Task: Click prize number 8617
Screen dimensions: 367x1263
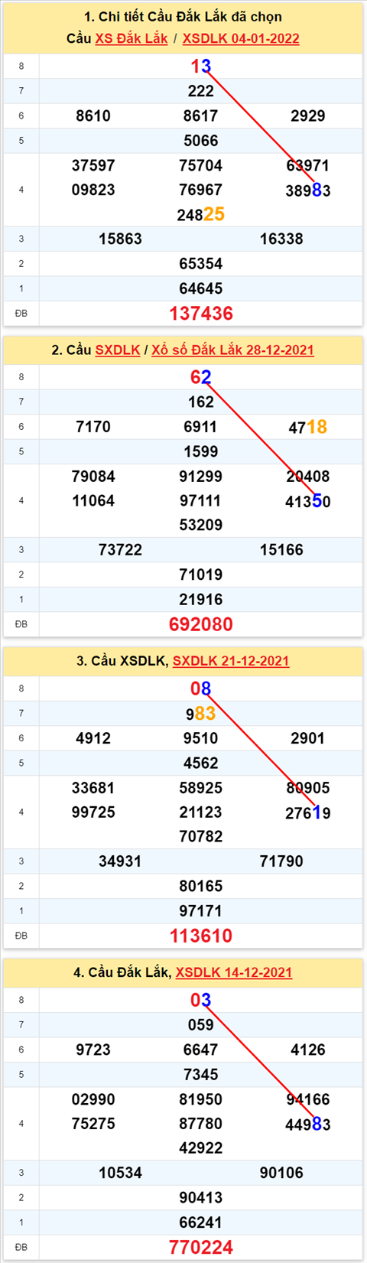Action: pos(201,116)
